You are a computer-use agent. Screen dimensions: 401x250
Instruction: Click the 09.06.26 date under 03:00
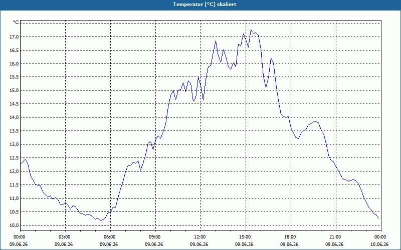click(x=64, y=244)
